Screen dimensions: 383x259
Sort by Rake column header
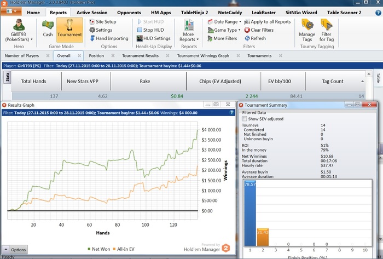coord(148,81)
